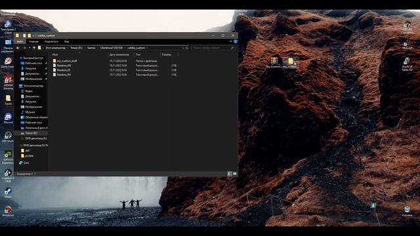
Task: Select the my_custom folder icon on the desktop
Action: point(290,62)
